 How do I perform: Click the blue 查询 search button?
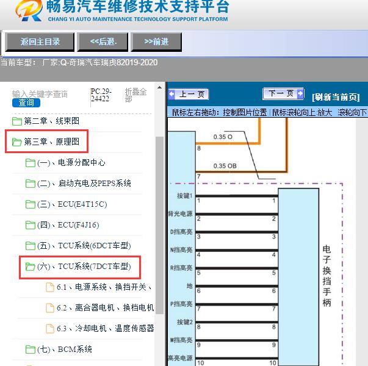[x=26, y=102]
